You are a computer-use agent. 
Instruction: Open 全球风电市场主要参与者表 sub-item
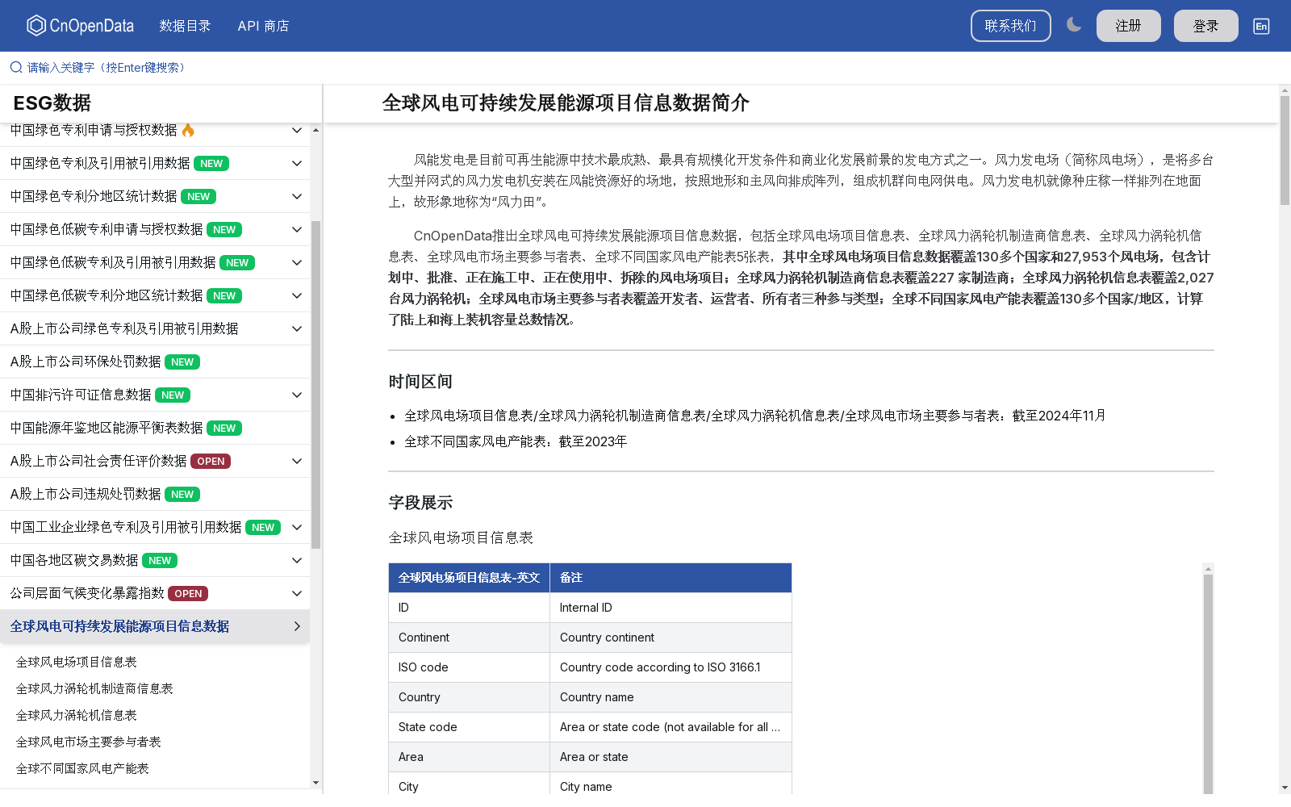[89, 742]
